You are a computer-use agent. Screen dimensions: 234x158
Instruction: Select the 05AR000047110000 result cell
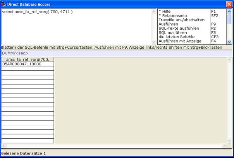28,64
